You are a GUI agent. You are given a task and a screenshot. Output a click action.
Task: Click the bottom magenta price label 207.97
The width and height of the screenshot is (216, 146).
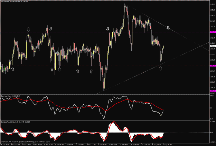[213, 91]
